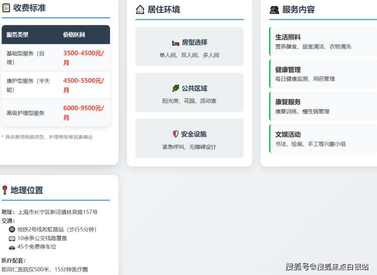The height and width of the screenshot is (275, 377).
Task: Select the 生活照料 service card
Action: [323, 41]
